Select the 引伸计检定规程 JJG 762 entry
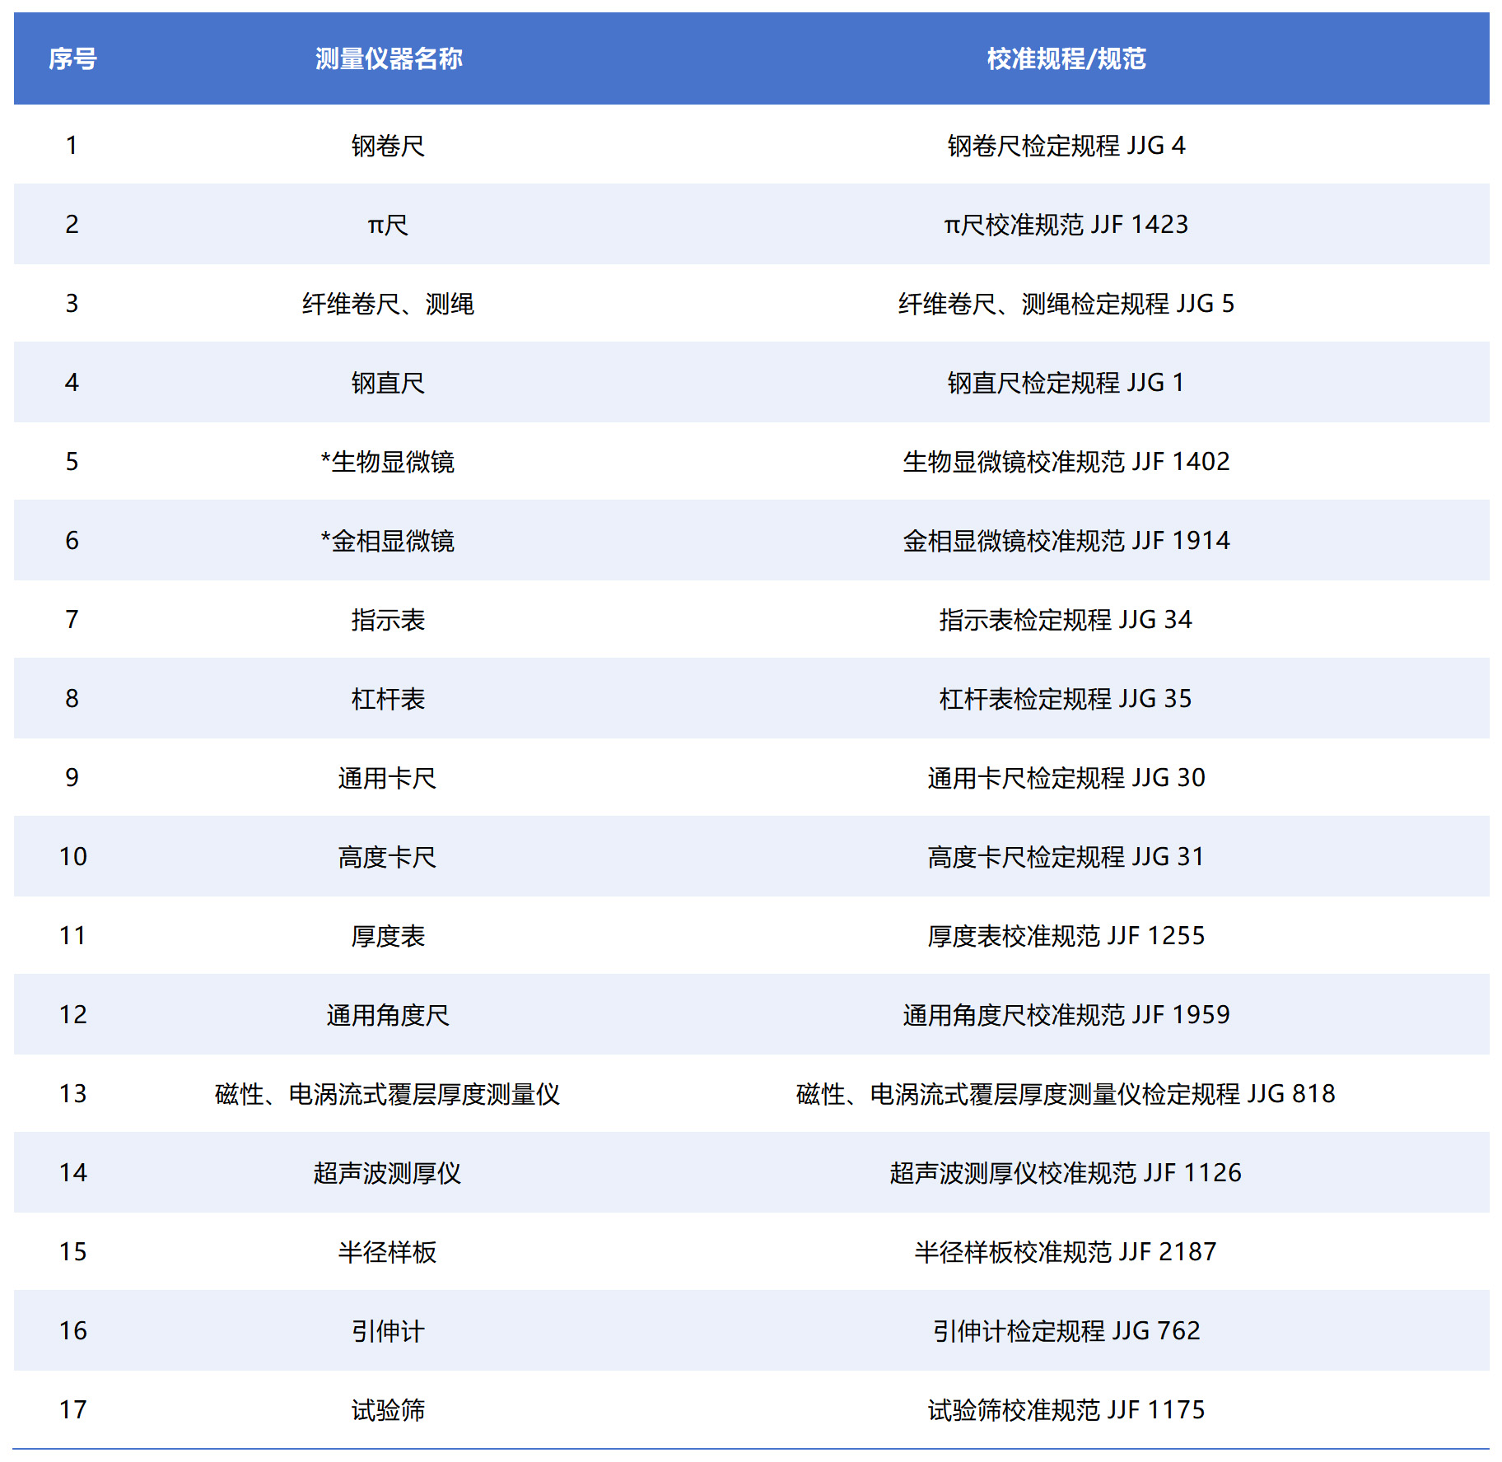The width and height of the screenshot is (1502, 1462). (x=1066, y=1330)
